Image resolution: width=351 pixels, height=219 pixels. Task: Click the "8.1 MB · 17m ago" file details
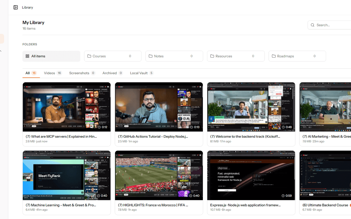[221, 141]
